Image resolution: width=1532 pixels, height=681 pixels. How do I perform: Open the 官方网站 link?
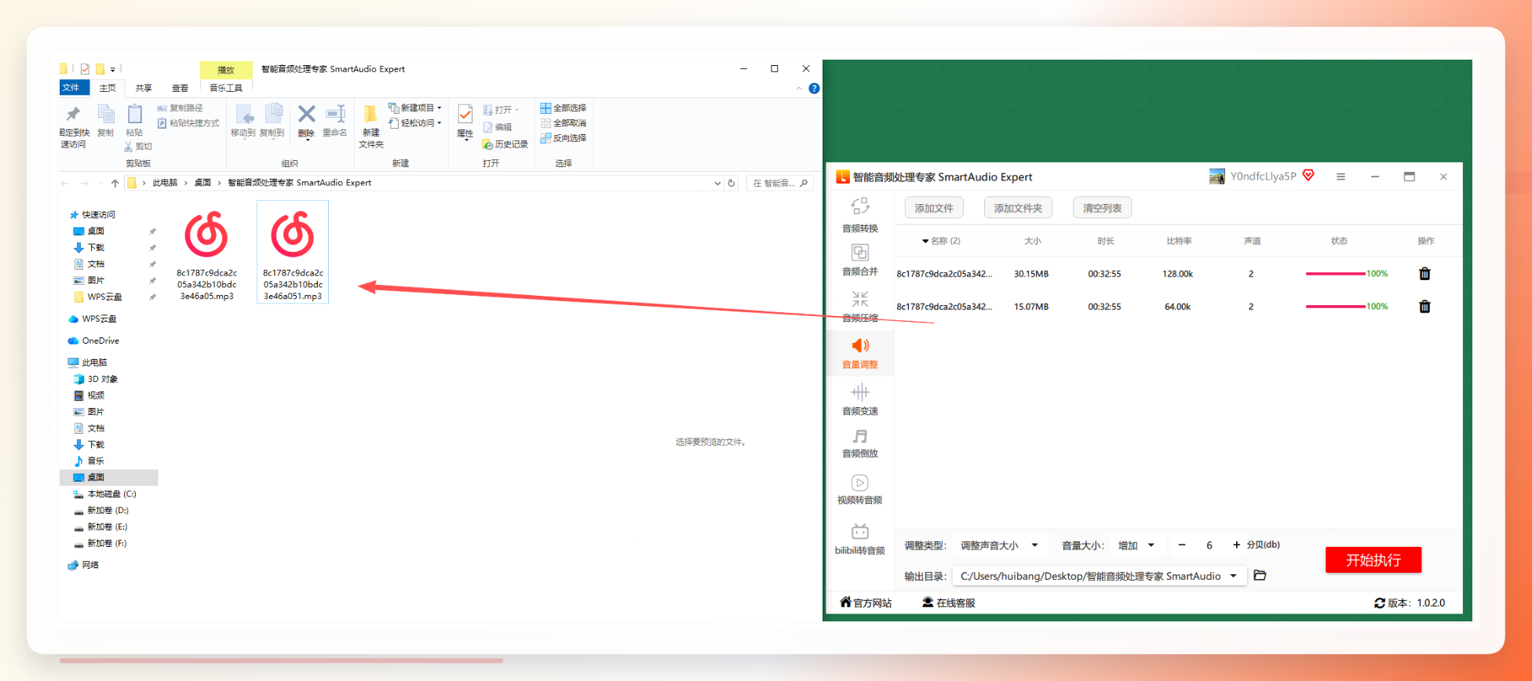tap(866, 603)
